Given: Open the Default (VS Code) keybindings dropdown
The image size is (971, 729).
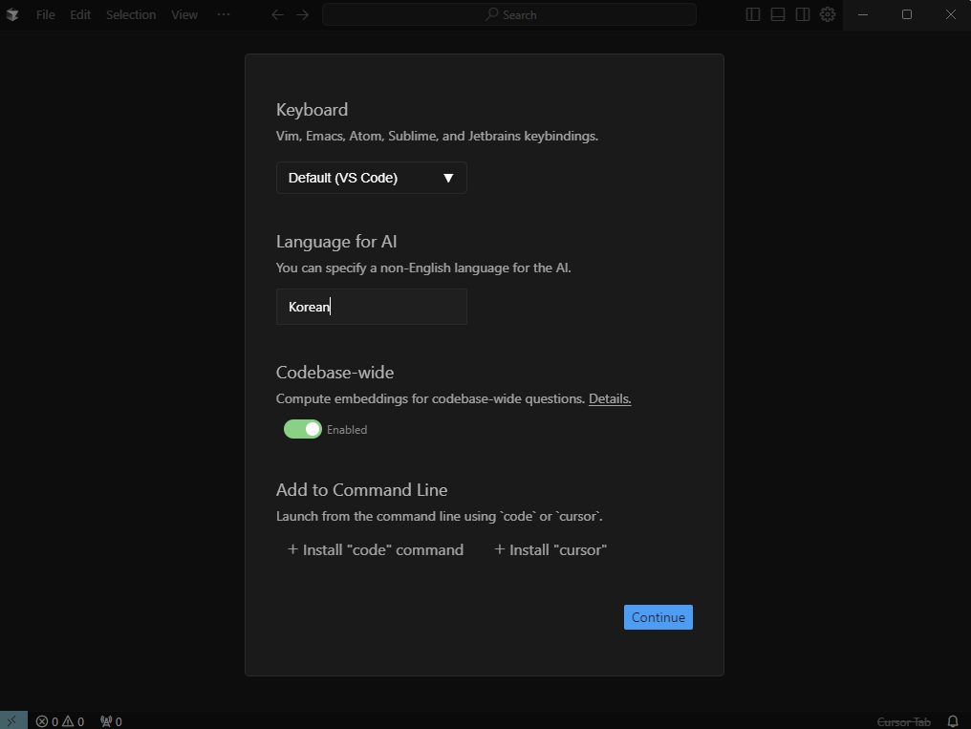Looking at the screenshot, I should pyautogui.click(x=372, y=179).
